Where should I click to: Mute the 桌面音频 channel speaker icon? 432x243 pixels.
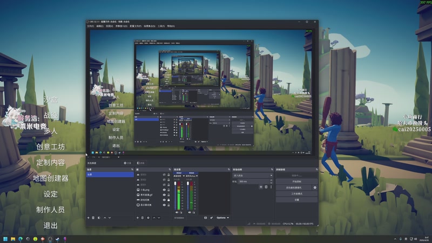coord(177,212)
